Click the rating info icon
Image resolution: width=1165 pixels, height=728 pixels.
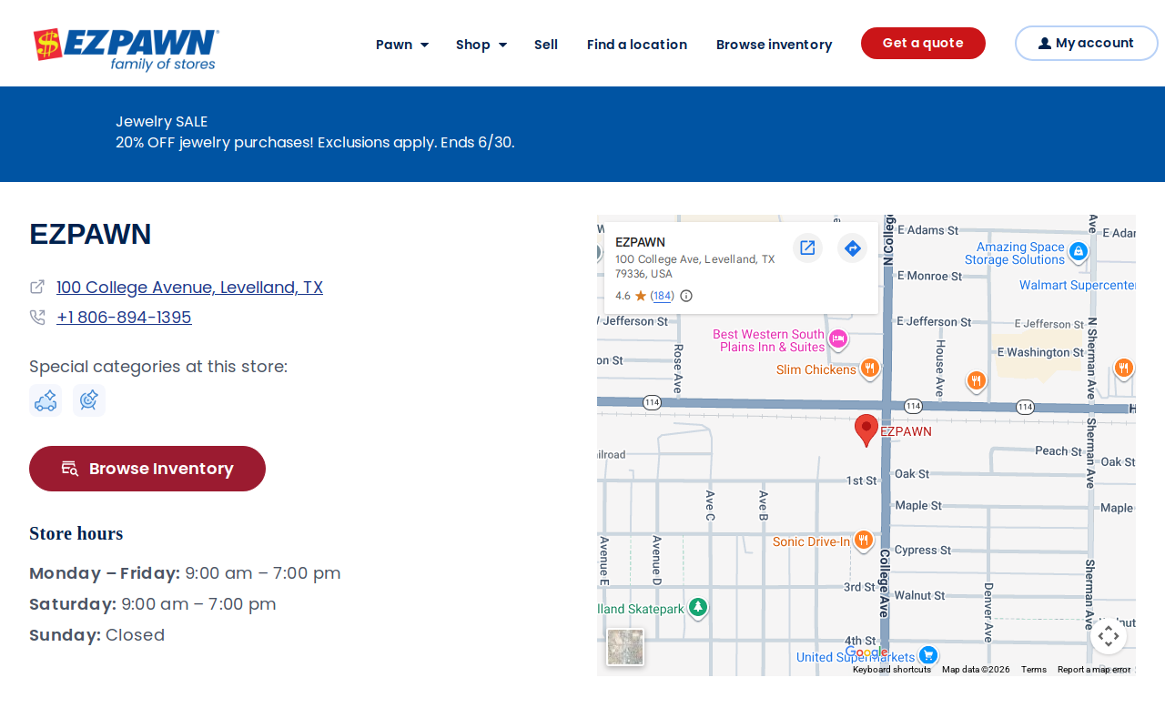686,296
